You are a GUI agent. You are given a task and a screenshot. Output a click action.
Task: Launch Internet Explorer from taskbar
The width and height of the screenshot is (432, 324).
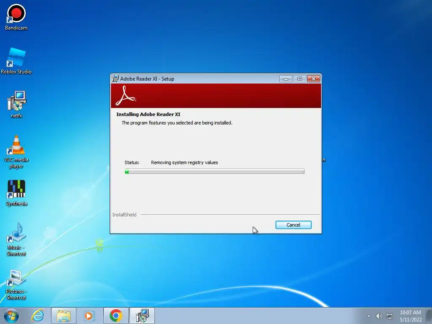(38, 316)
